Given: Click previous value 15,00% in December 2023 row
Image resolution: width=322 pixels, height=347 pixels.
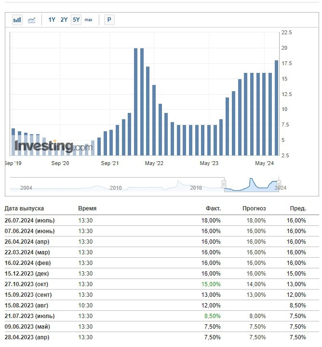Looking at the screenshot, I should (x=296, y=274).
